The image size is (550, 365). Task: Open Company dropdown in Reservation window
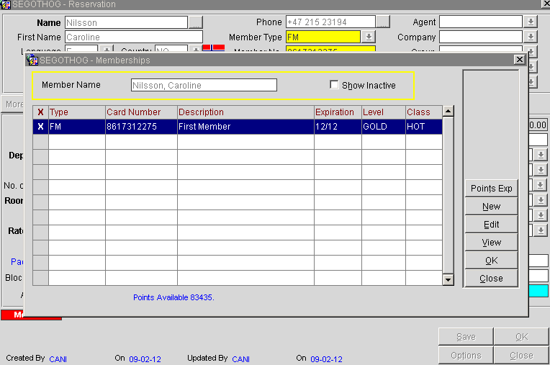(531, 37)
